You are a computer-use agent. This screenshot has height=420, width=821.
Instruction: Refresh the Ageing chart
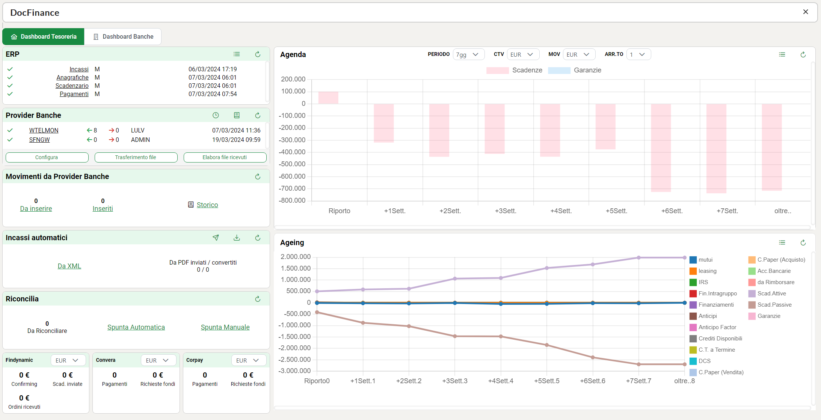(x=803, y=242)
